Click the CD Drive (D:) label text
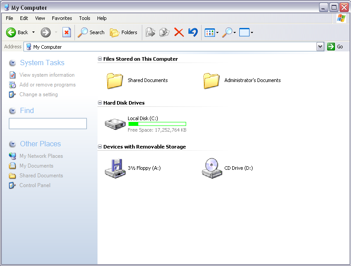The width and height of the screenshot is (351, 266). tap(238, 168)
